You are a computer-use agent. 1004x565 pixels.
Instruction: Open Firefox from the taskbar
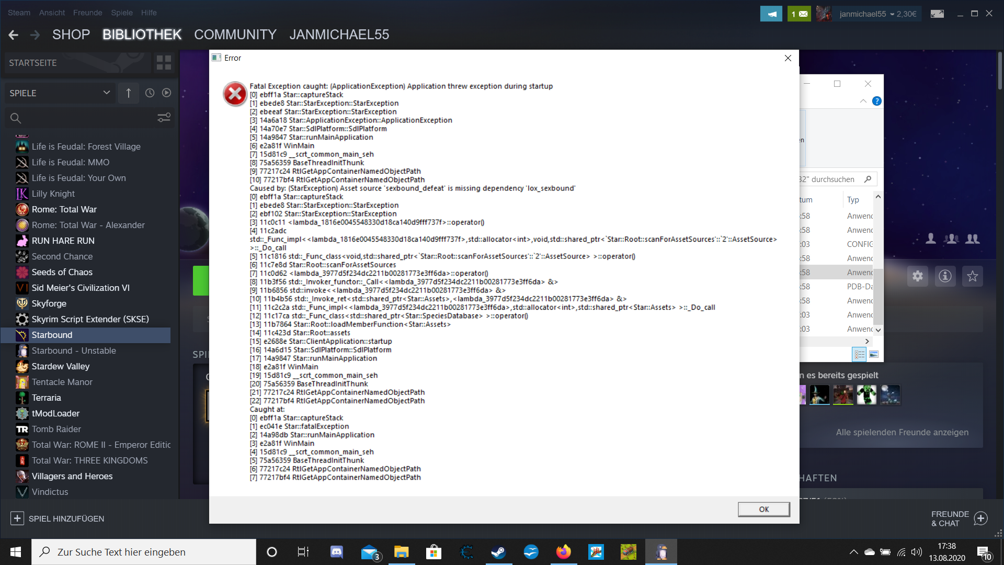(x=563, y=552)
